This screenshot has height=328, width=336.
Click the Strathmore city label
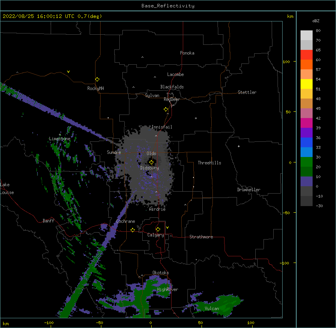pyautogui.click(x=201, y=237)
